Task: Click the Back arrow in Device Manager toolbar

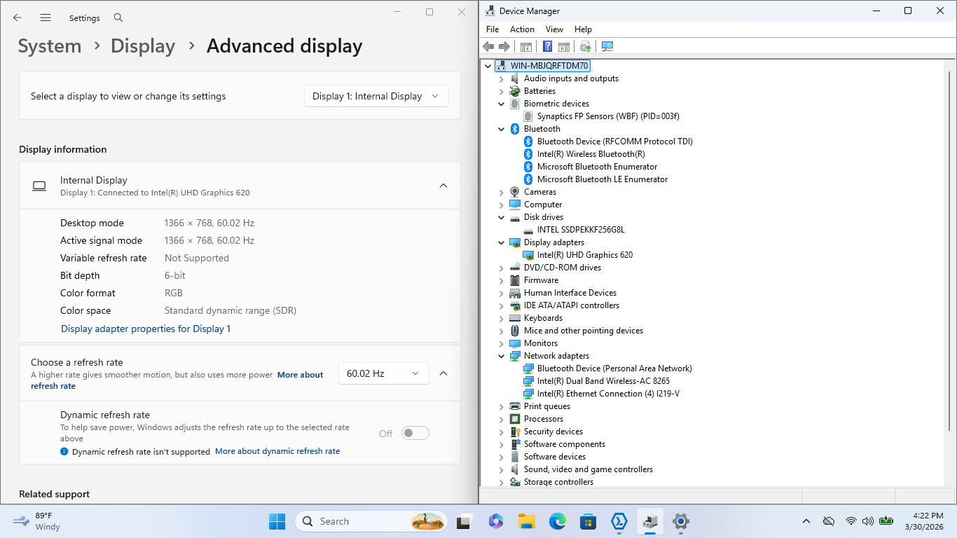Action: [488, 46]
